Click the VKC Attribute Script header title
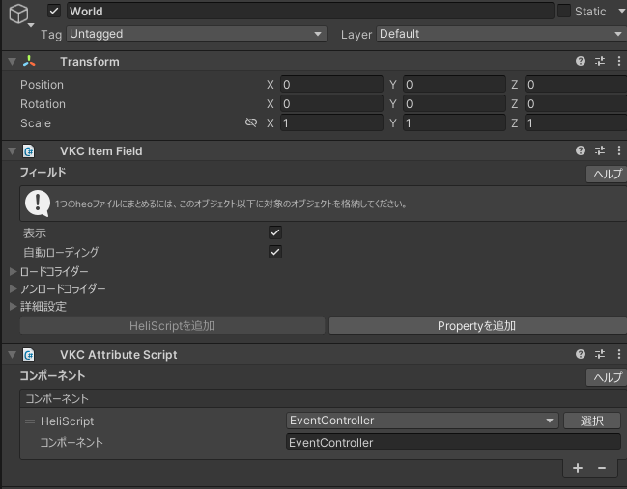The width and height of the screenshot is (627, 489). click(x=119, y=355)
